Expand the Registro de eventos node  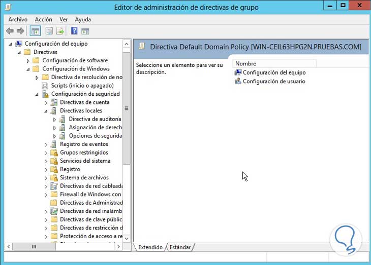[46, 144]
